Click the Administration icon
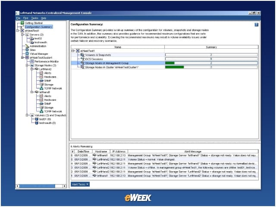 click(x=27, y=46)
